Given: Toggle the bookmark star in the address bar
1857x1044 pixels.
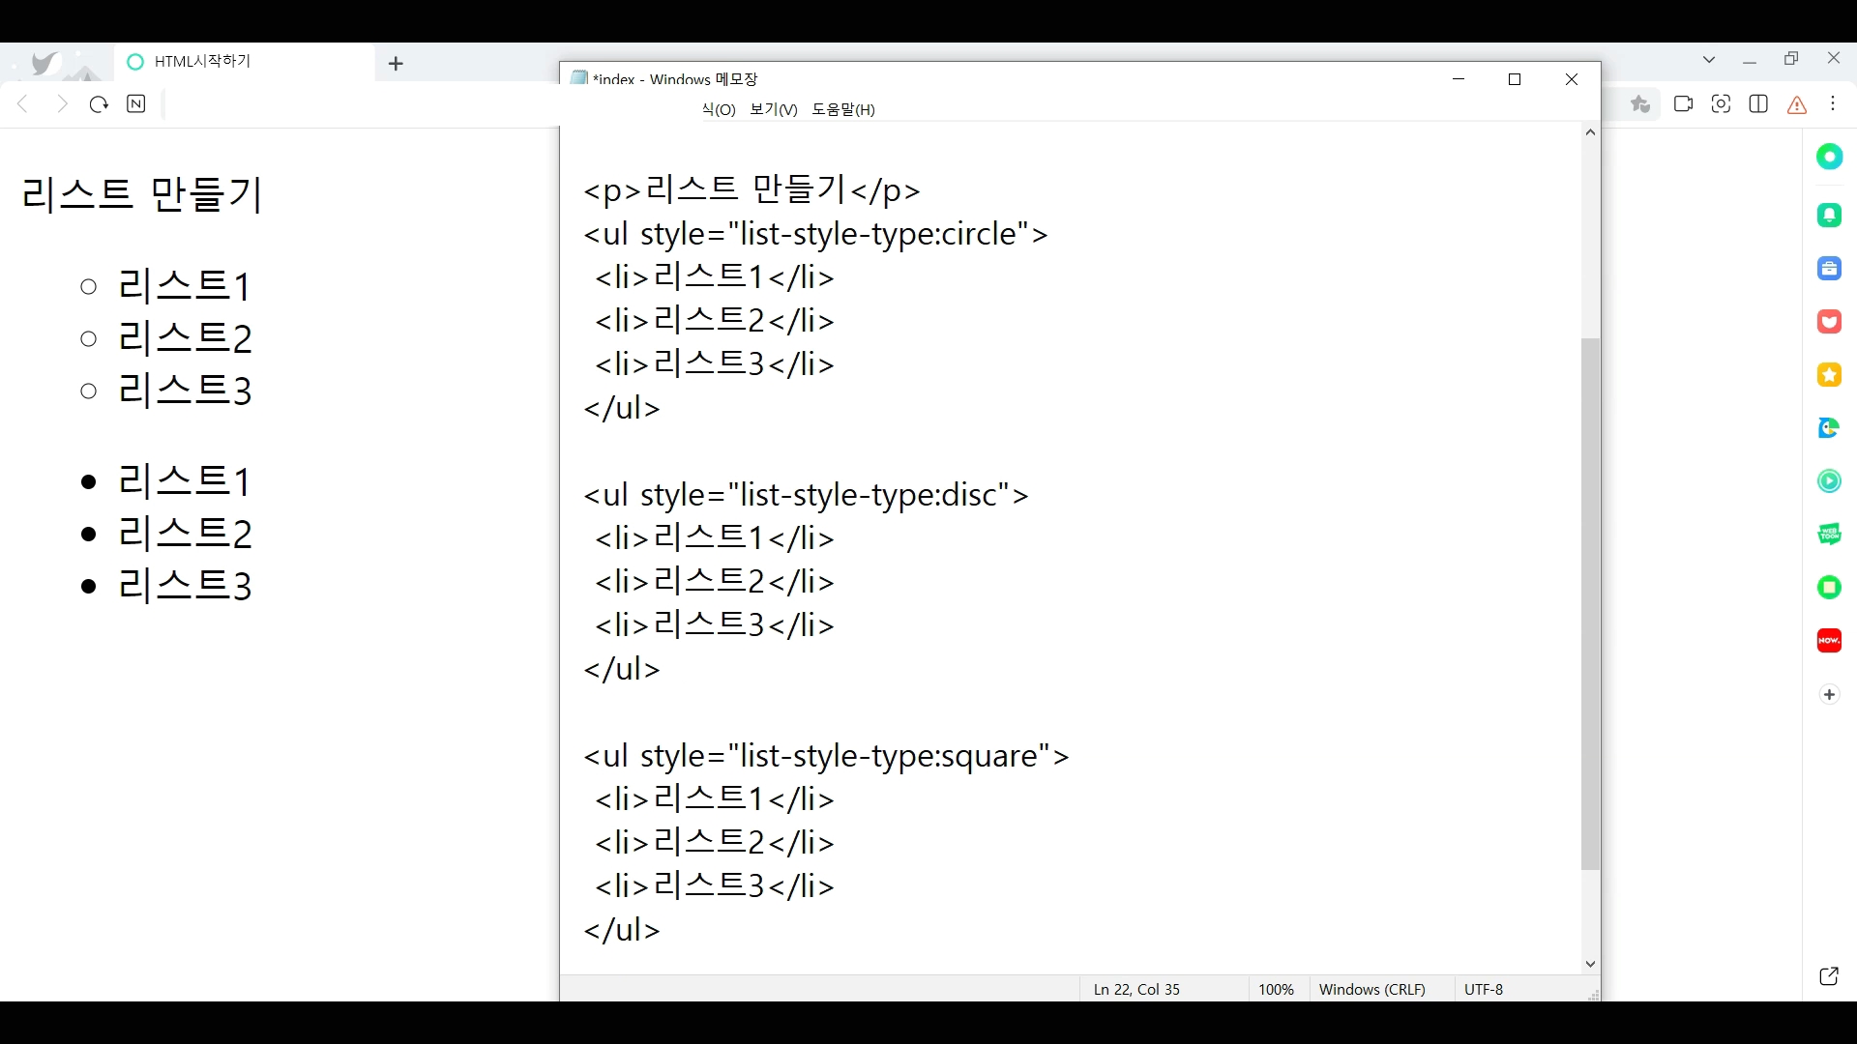Looking at the screenshot, I should click(x=1640, y=104).
